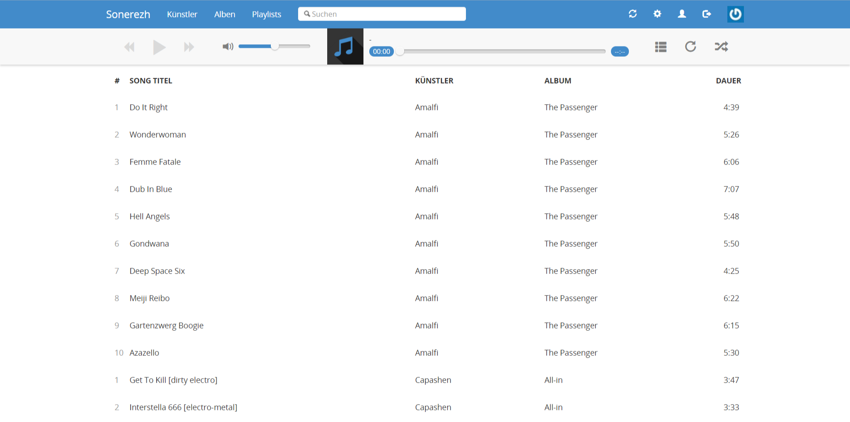
Task: Click the 3:47 duration value
Action: [731, 380]
